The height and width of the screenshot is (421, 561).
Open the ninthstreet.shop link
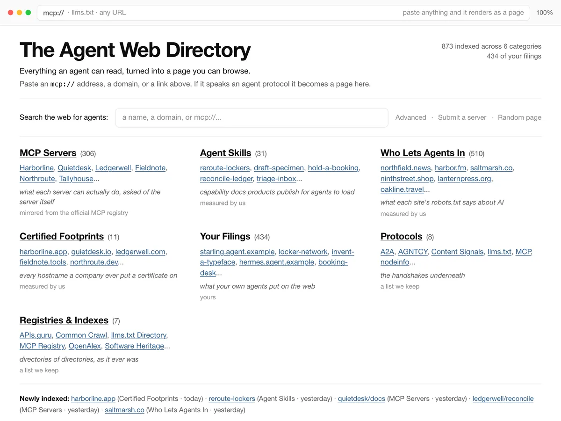[x=407, y=179]
